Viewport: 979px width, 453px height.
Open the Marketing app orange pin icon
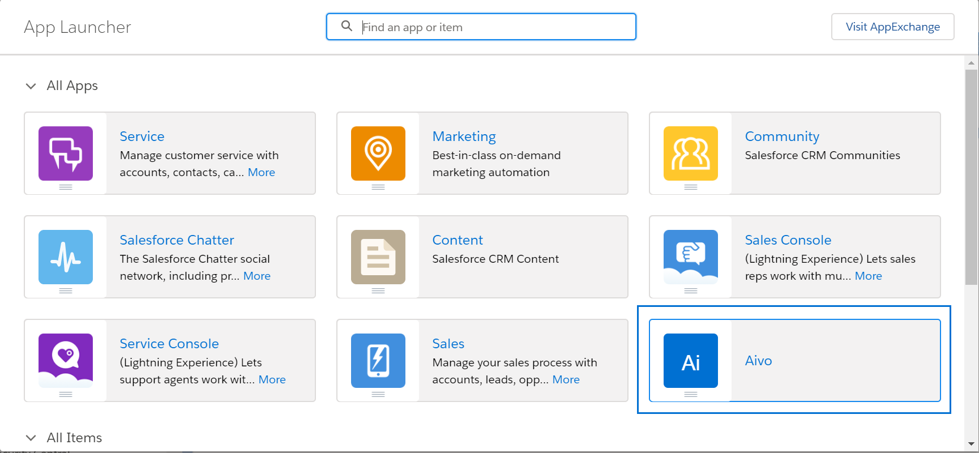point(378,153)
